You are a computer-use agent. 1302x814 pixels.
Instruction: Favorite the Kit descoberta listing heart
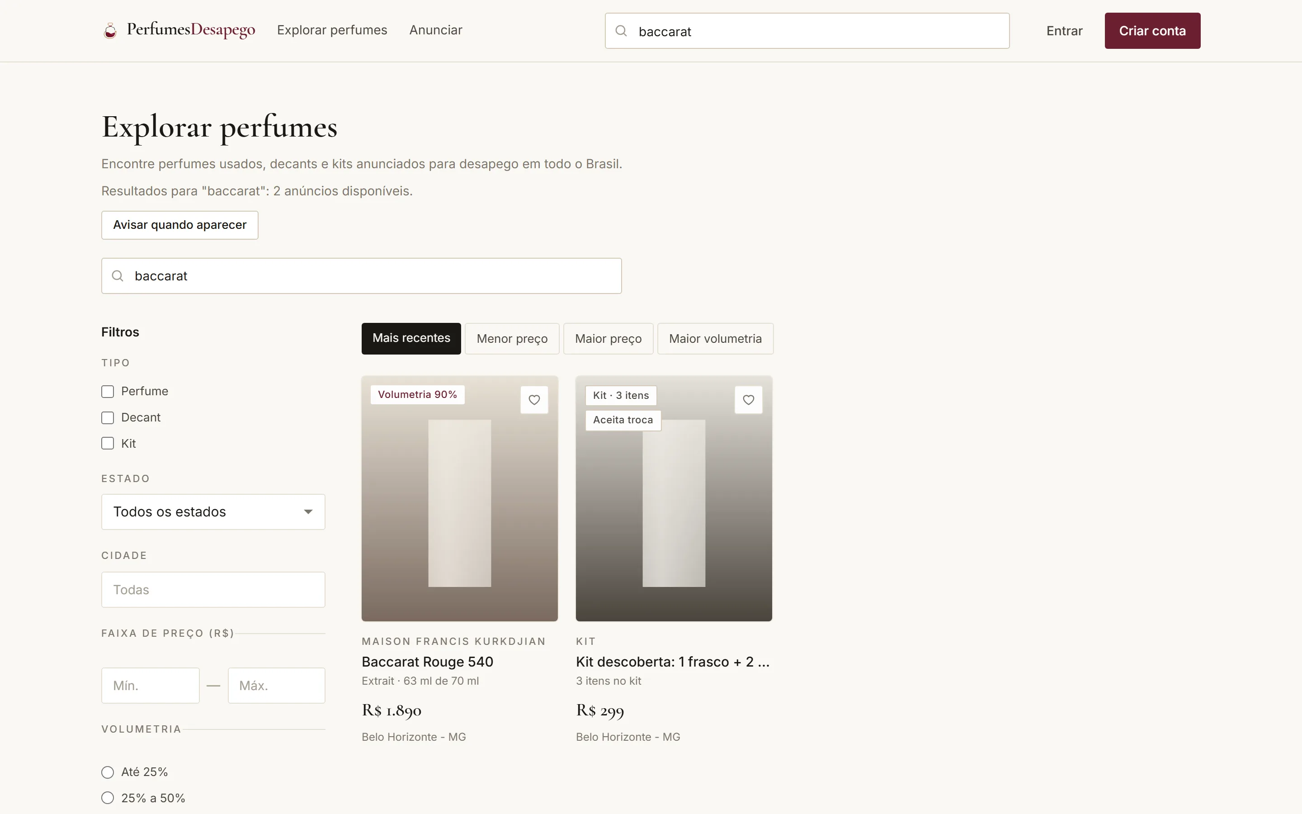[x=748, y=399]
